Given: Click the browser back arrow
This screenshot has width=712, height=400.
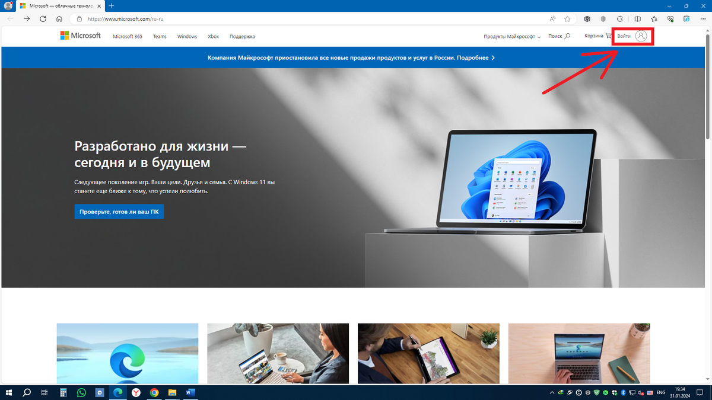Looking at the screenshot, I should [x=10, y=18].
